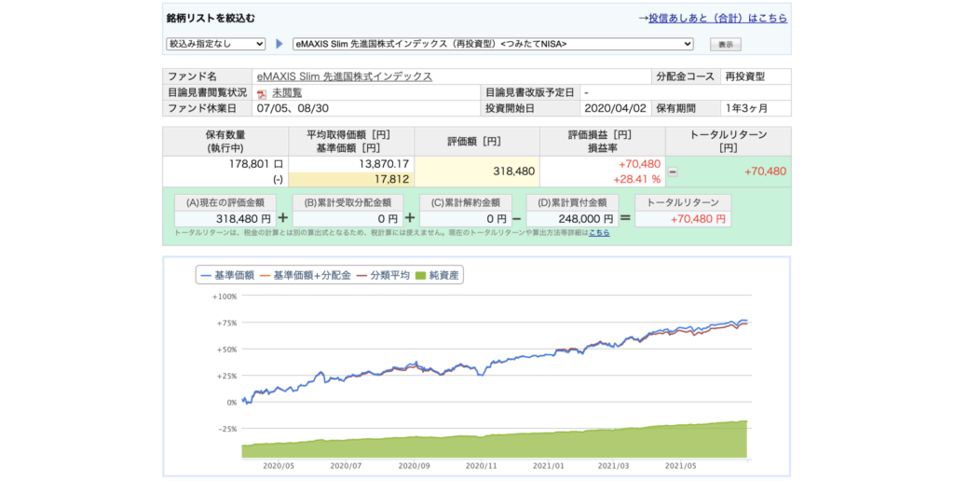This screenshot has height=481, width=954.
Task: Select the +70,480 円 formula result box
Action: pyautogui.click(x=683, y=218)
